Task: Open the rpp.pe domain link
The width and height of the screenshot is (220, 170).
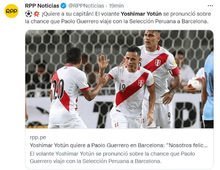Action: tap(38, 137)
